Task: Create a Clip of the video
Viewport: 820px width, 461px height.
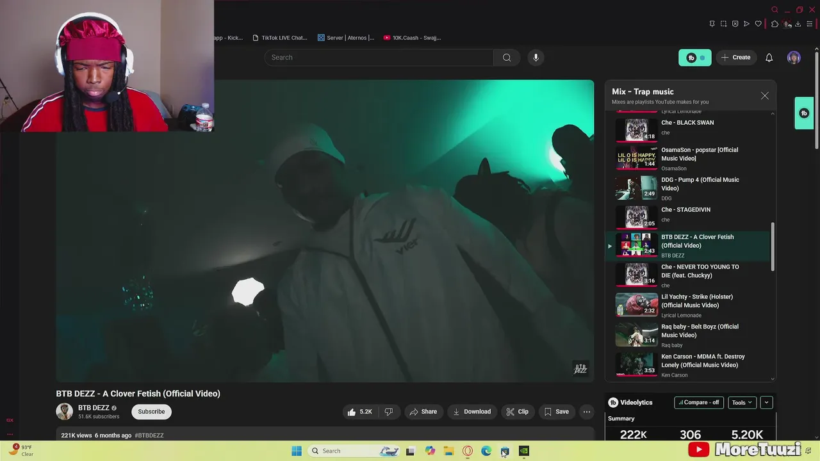Action: click(517, 412)
